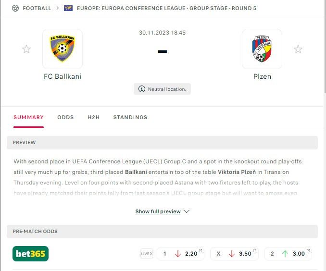Open the Viktoria Plzen team logo
Viewport: 326px width, 271px height.
262,49
